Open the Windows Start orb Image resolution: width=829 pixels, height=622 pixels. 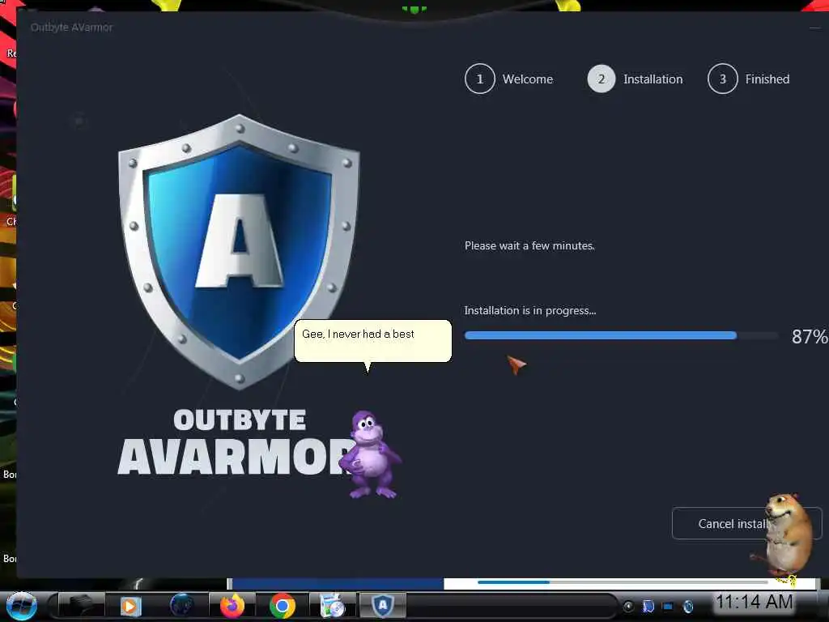click(x=21, y=606)
